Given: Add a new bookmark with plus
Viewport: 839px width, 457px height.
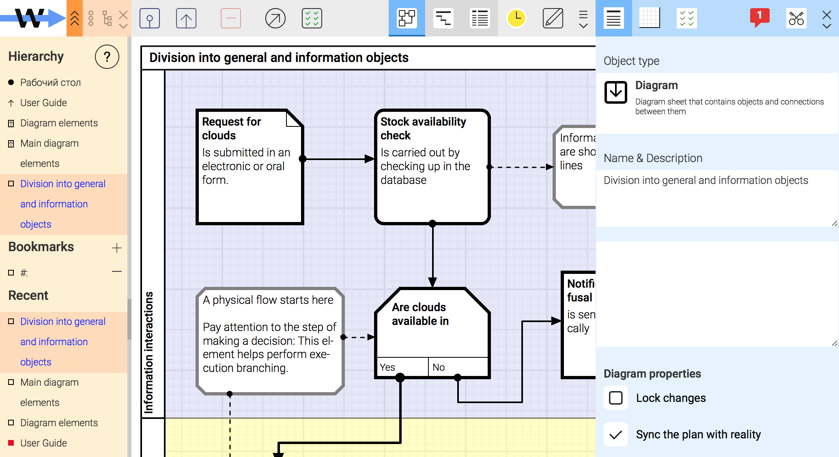Looking at the screenshot, I should 116,248.
